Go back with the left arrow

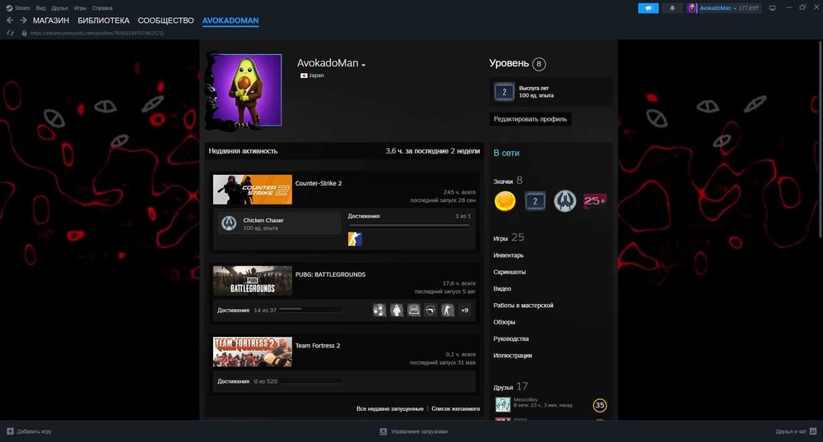(x=10, y=21)
